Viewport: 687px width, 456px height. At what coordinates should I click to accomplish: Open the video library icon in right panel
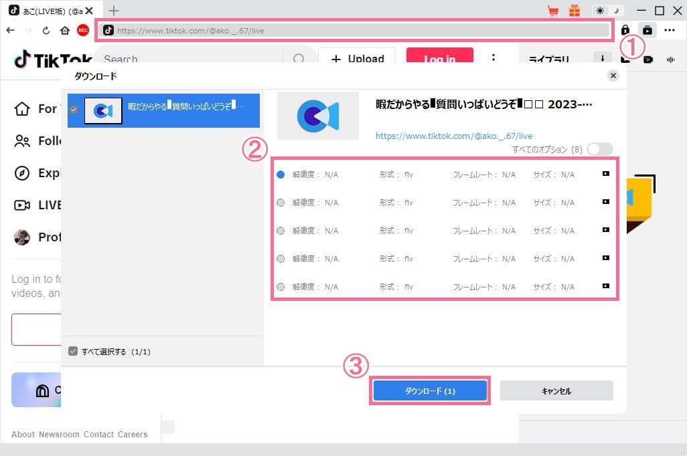(648, 60)
